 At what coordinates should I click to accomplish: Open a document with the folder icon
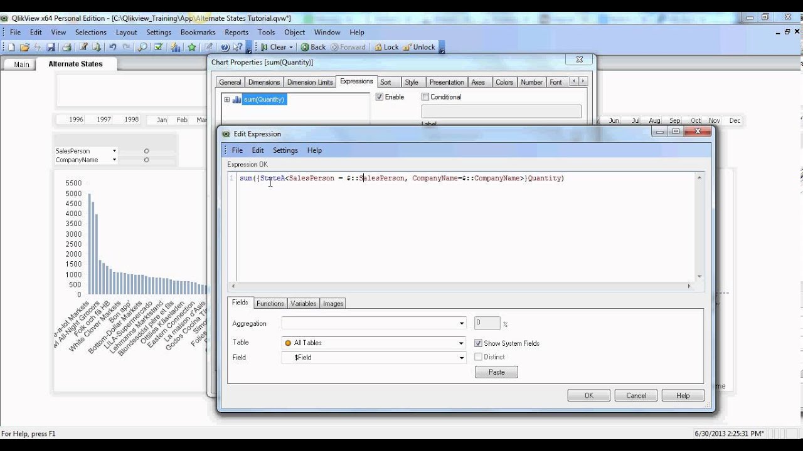coord(24,47)
